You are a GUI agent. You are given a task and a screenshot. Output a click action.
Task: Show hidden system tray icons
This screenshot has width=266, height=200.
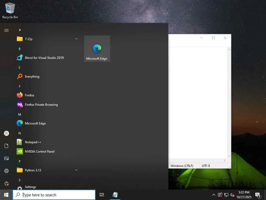(x=214, y=195)
